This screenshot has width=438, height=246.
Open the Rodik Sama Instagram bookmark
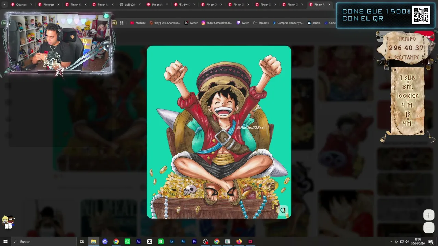pos(217,23)
